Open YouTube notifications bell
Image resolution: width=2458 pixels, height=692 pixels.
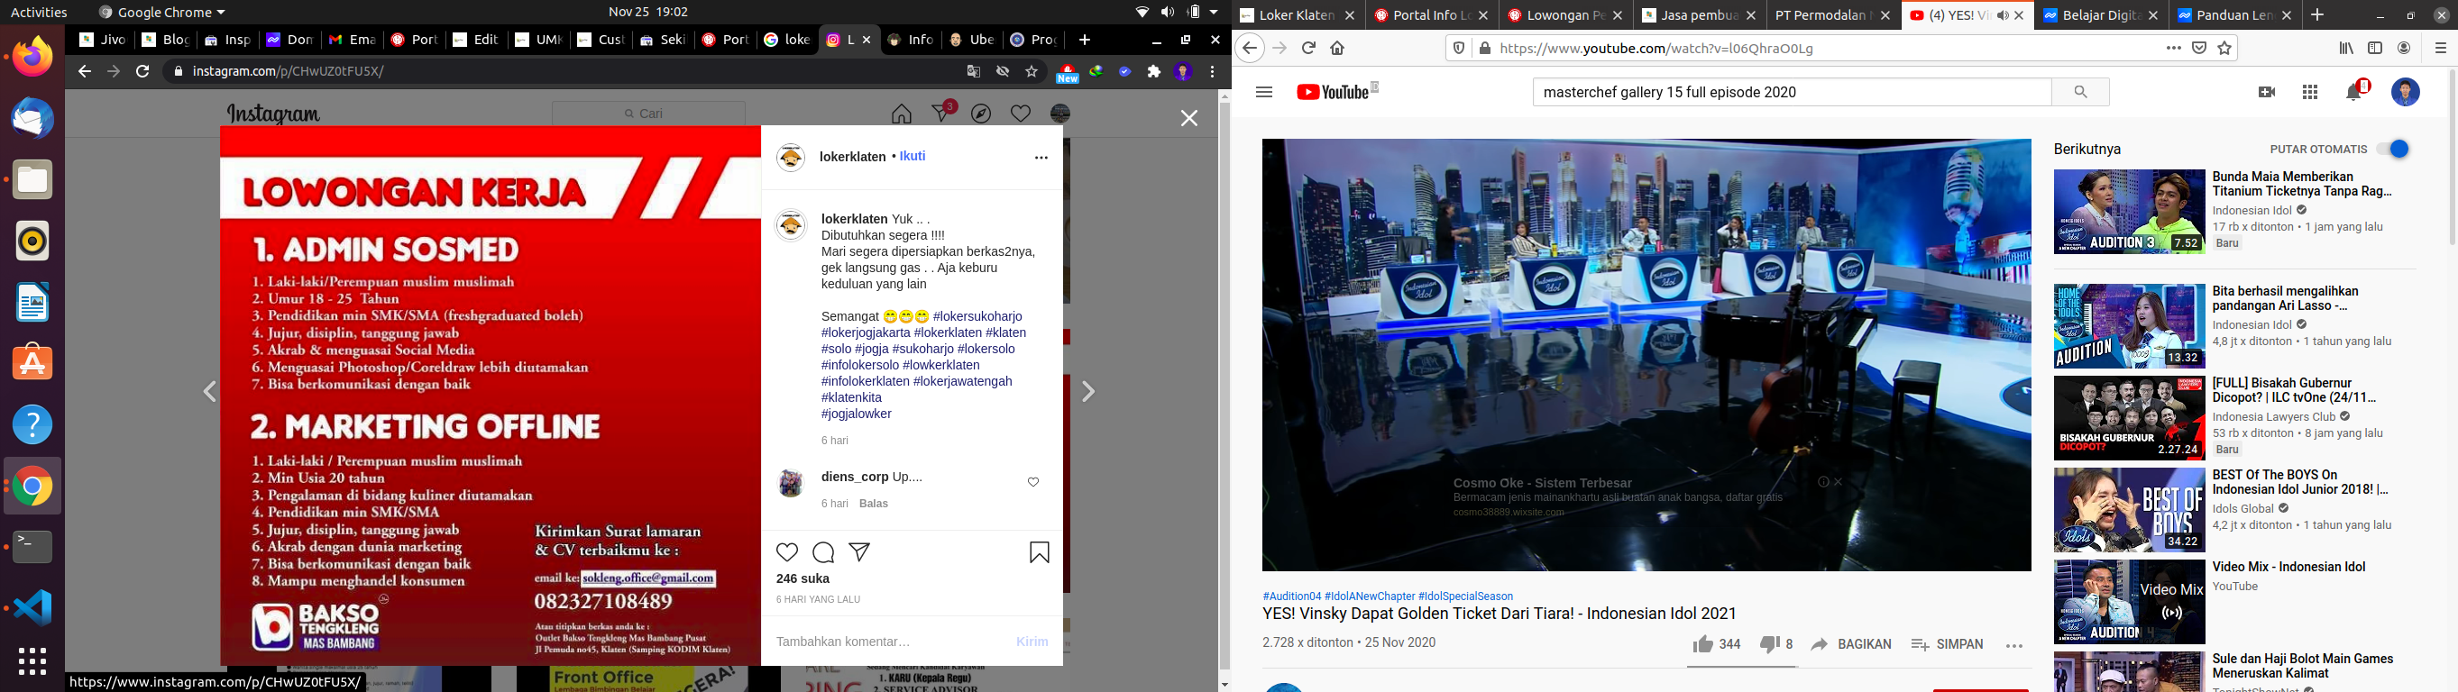(2354, 93)
